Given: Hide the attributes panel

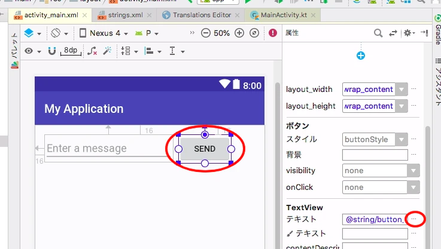Looking at the screenshot, I should point(424,33).
